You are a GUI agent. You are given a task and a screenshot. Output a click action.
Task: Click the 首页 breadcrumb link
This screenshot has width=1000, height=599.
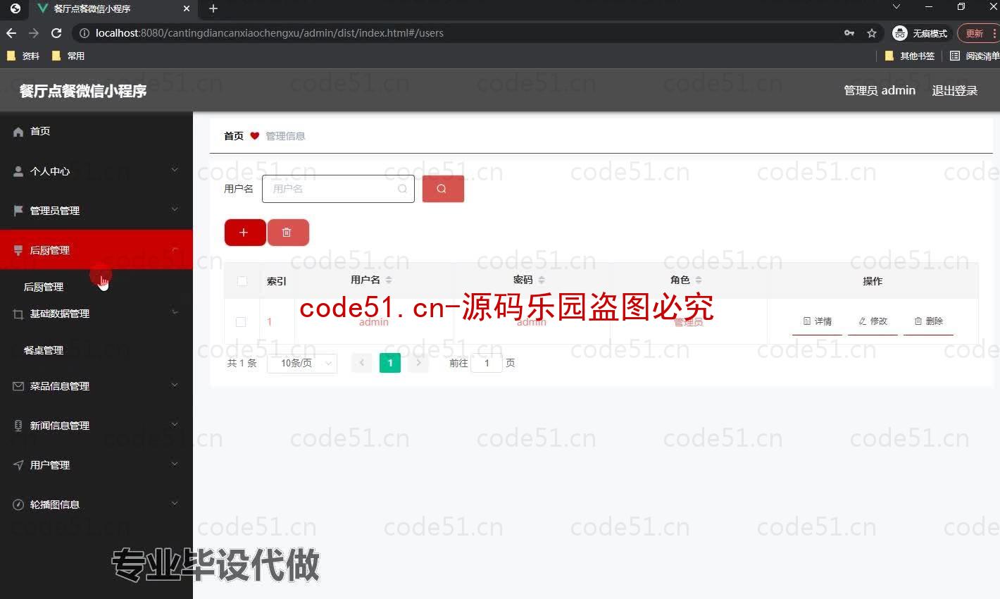[234, 136]
